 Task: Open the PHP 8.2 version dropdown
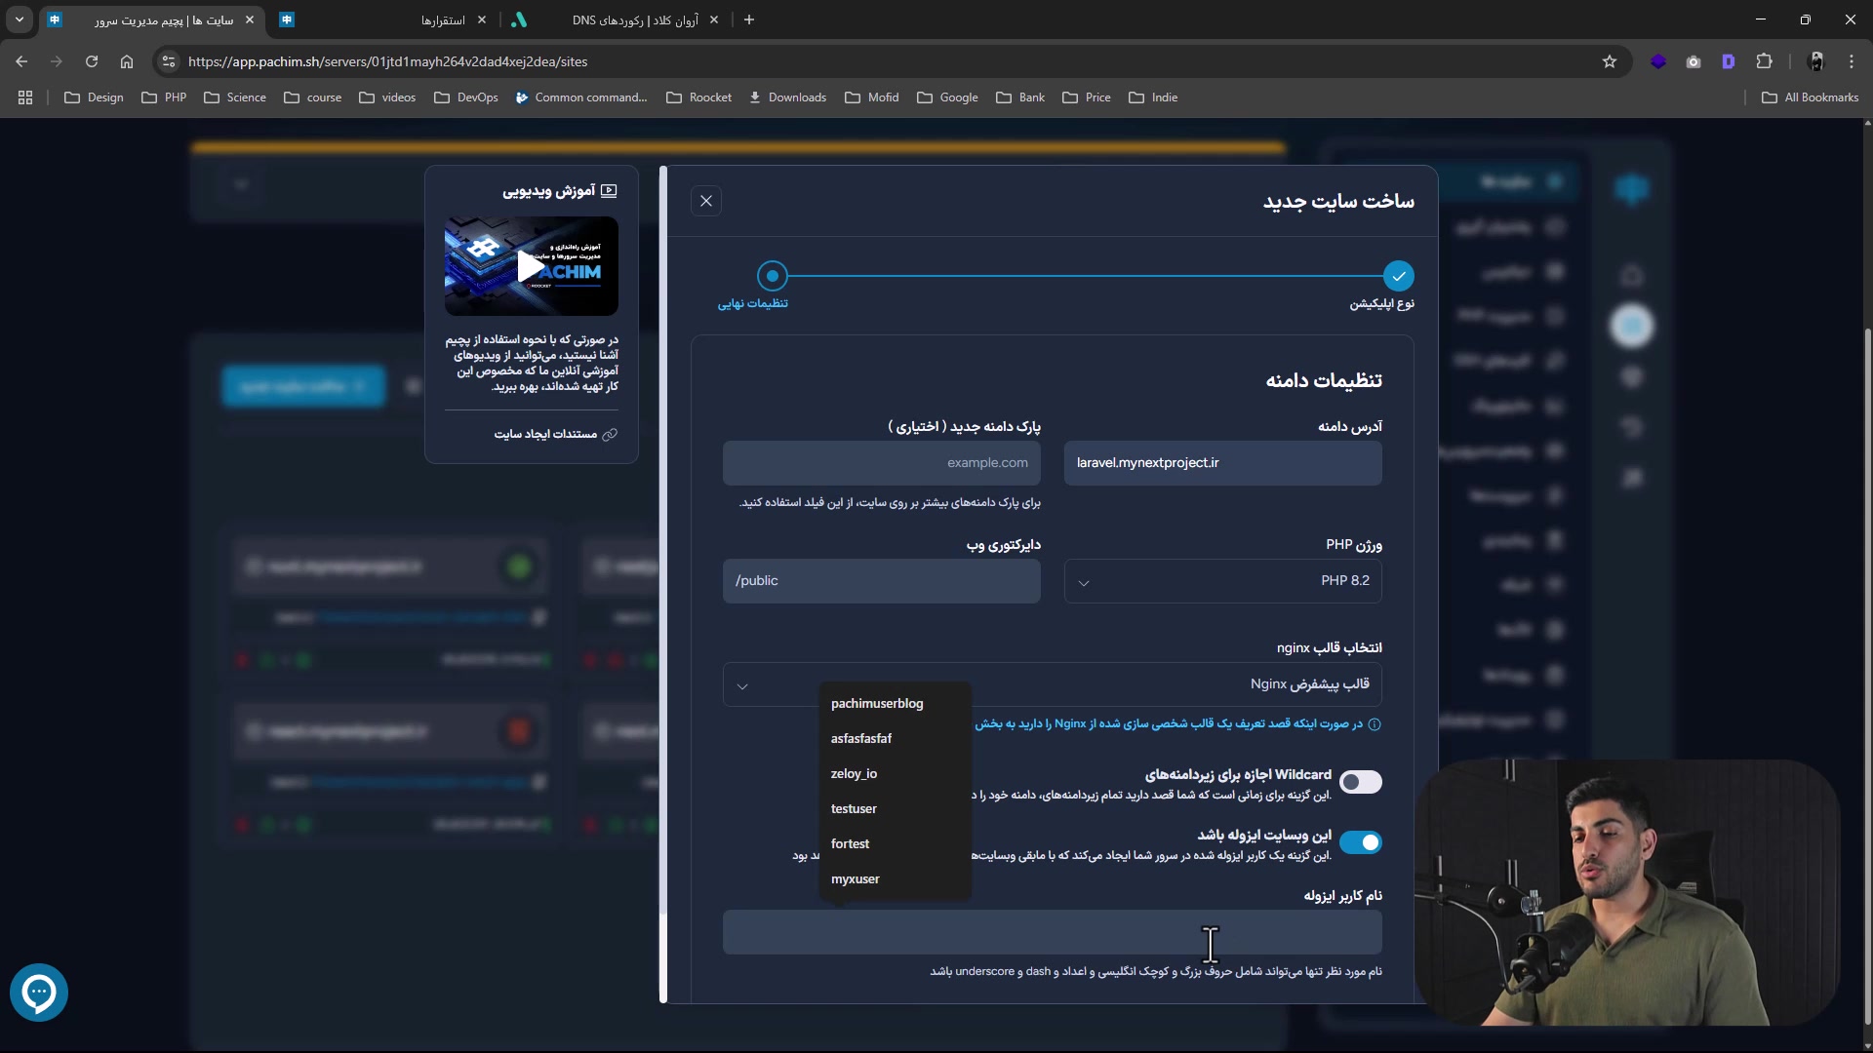click(x=1222, y=581)
